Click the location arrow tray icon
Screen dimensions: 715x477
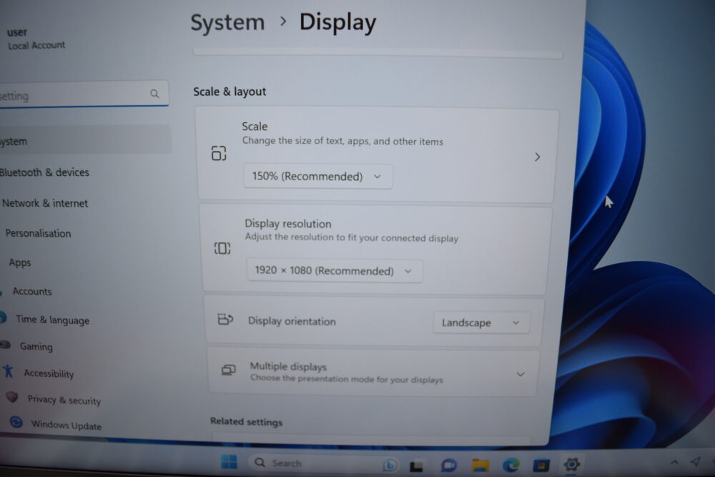[695, 461]
